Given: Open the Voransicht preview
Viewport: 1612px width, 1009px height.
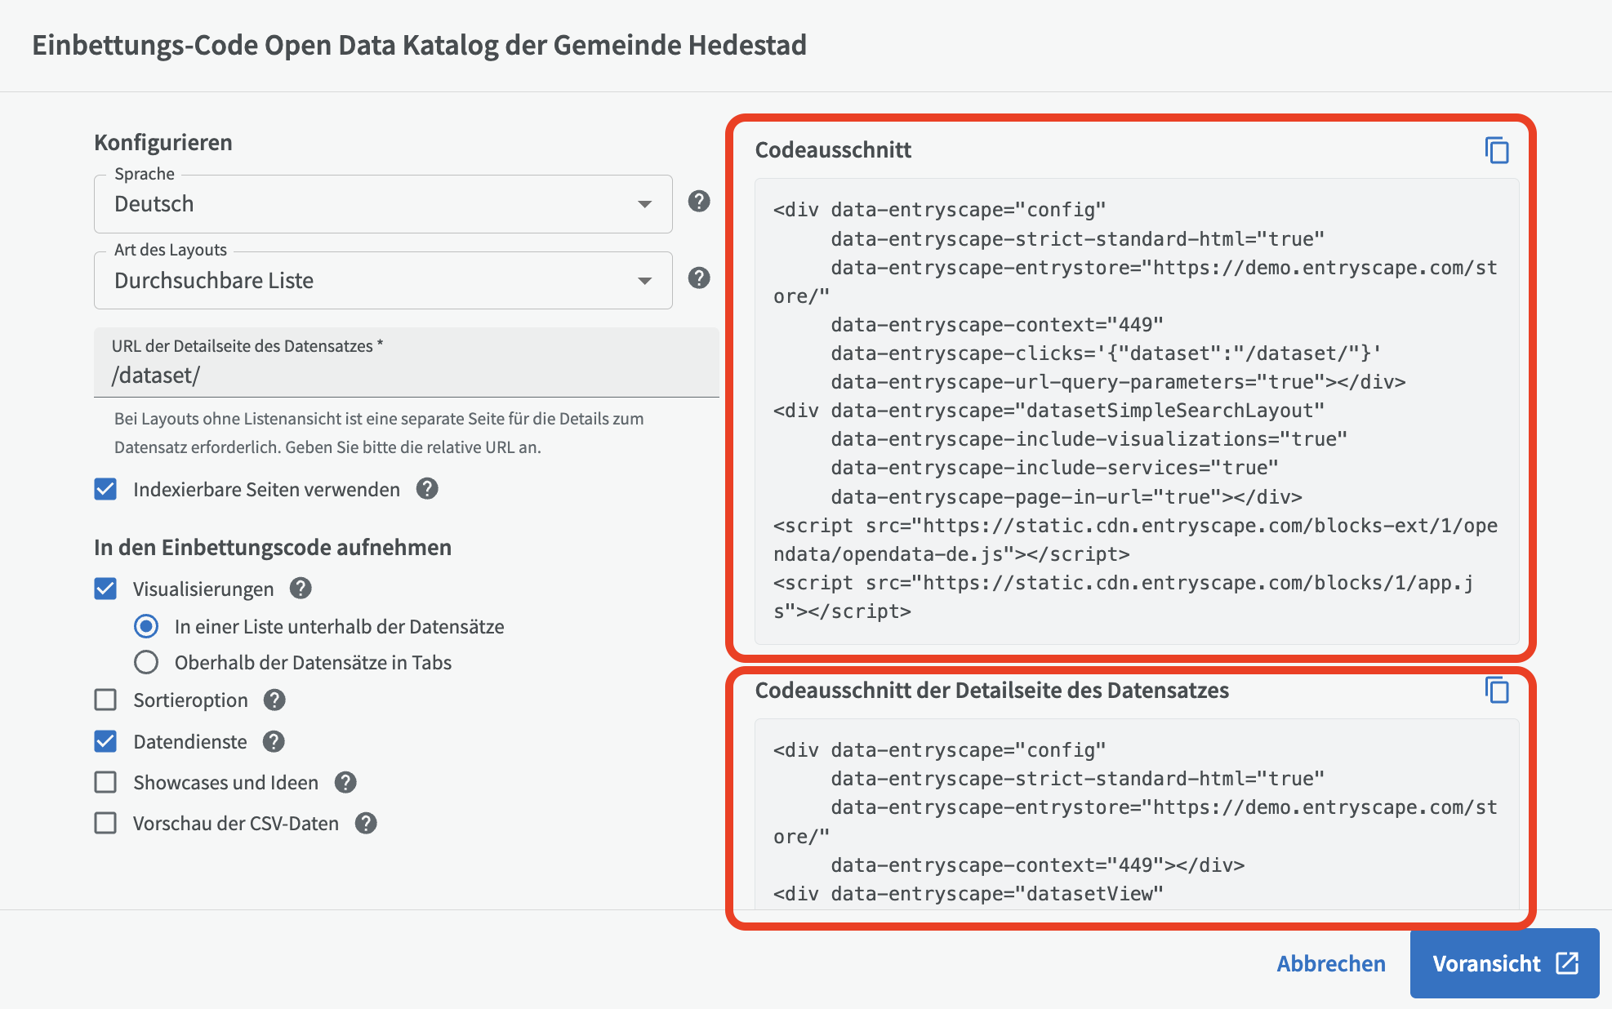Looking at the screenshot, I should [1504, 963].
